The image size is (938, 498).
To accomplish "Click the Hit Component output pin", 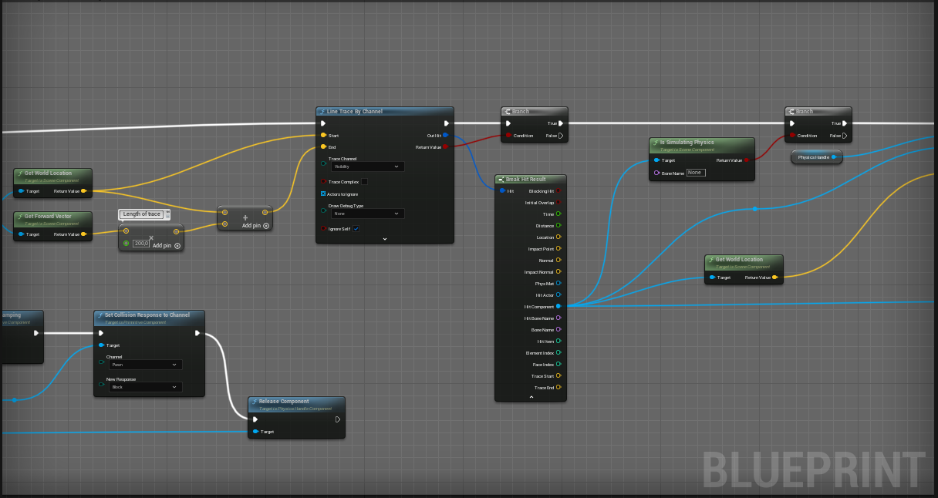I will pyautogui.click(x=558, y=306).
